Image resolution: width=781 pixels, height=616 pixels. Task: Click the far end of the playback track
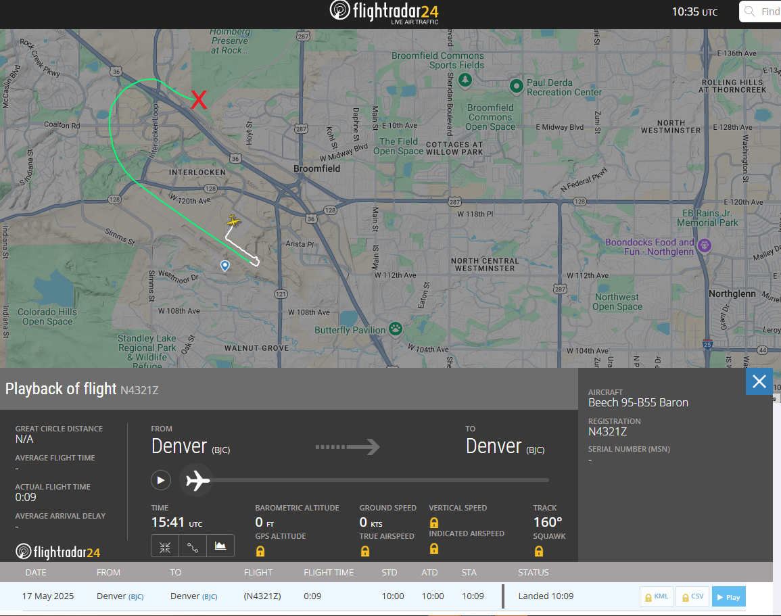(x=547, y=481)
